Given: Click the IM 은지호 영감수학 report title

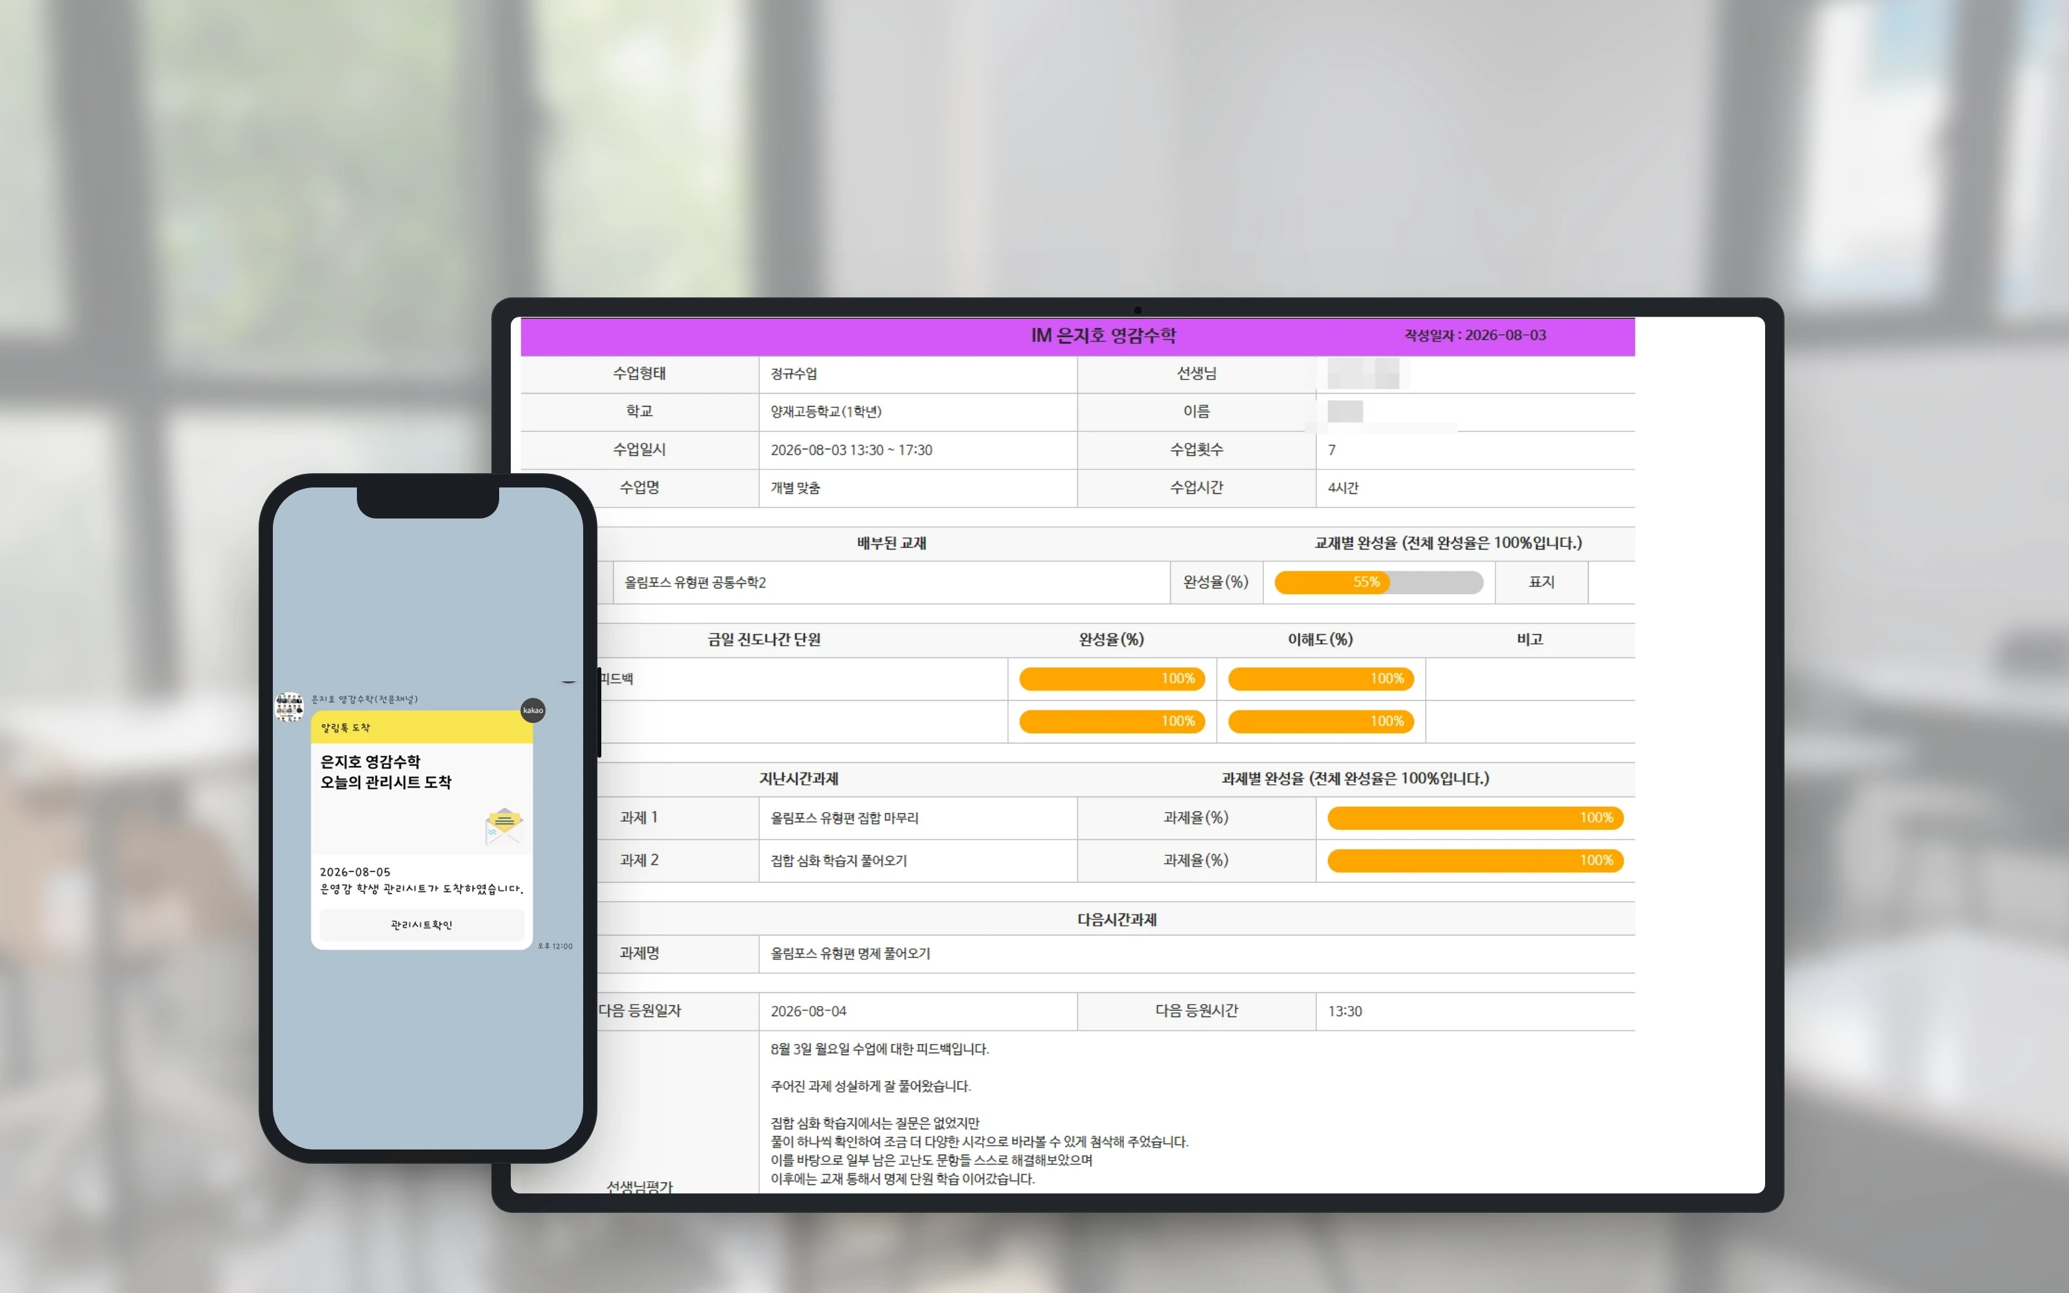Looking at the screenshot, I should (1103, 336).
